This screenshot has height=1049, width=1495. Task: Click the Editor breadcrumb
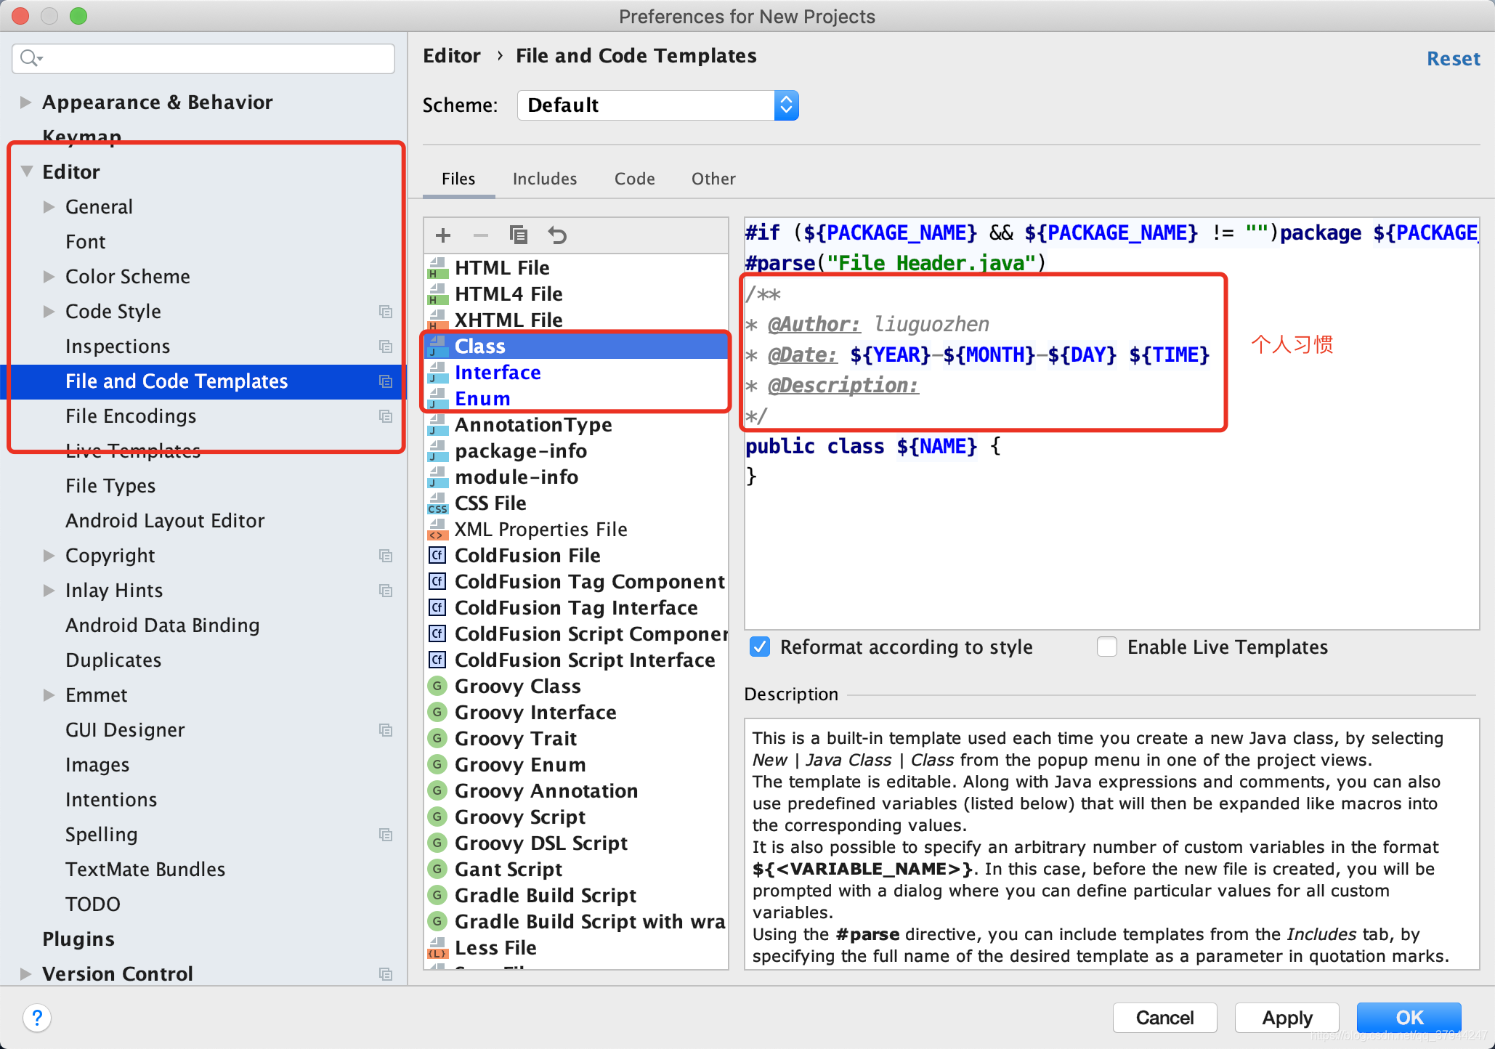point(452,56)
